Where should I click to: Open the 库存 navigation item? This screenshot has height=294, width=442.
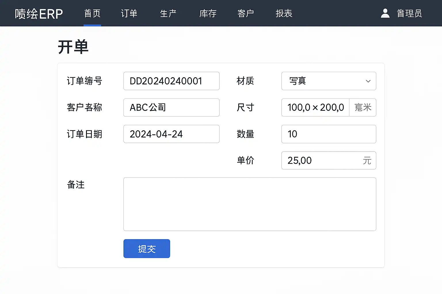[x=208, y=13]
